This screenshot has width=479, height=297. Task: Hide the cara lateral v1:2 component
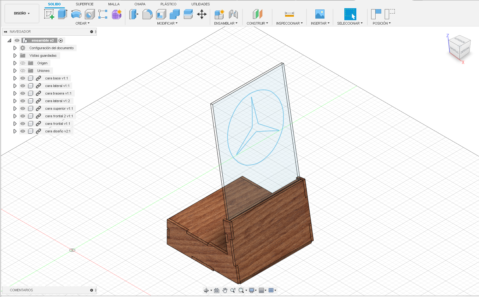(x=23, y=101)
